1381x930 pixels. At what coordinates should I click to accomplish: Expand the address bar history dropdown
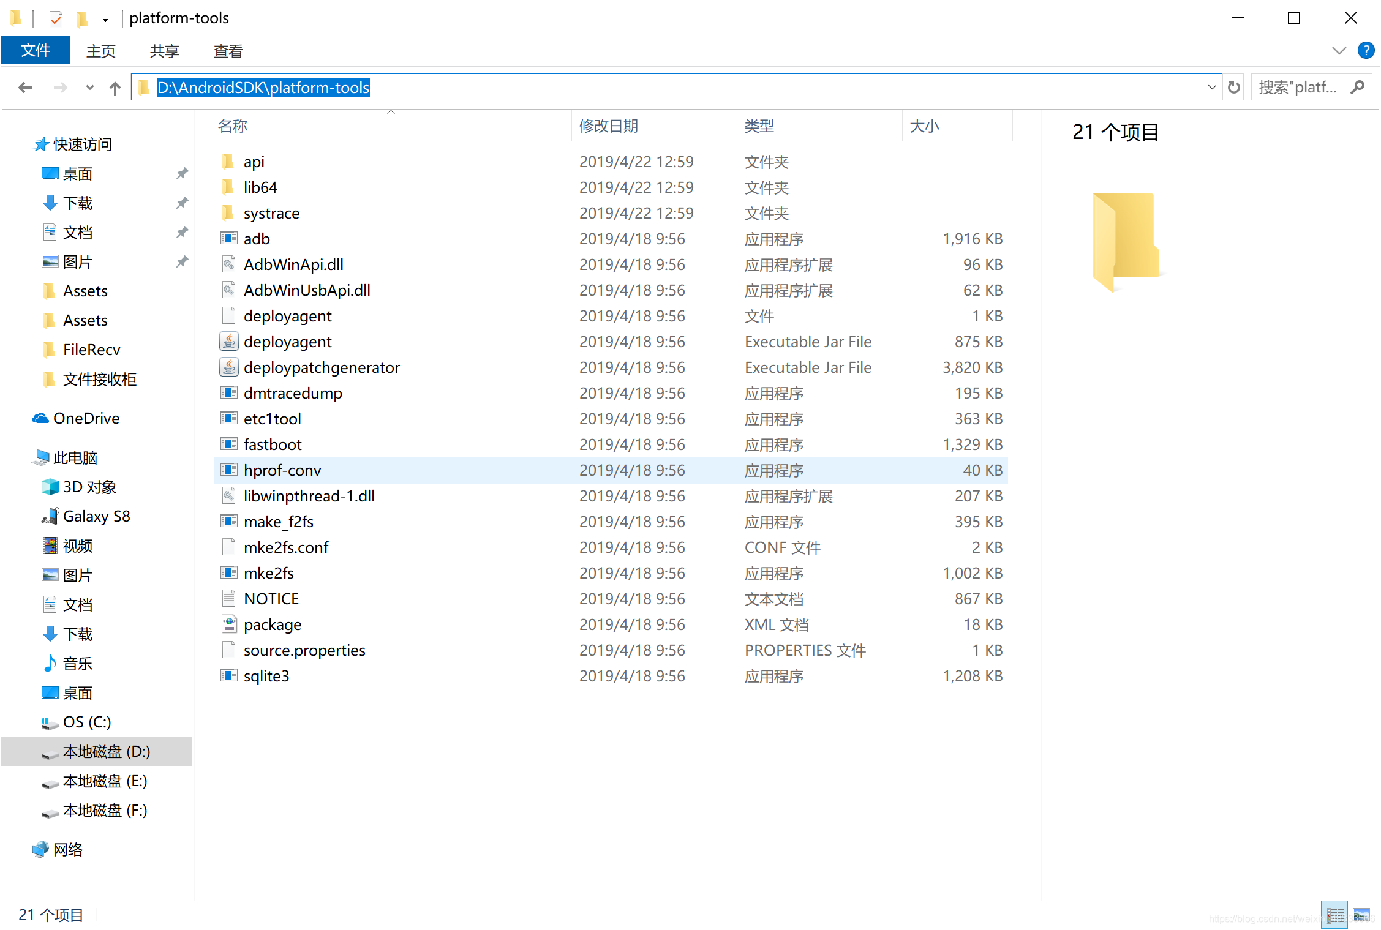[1211, 88]
